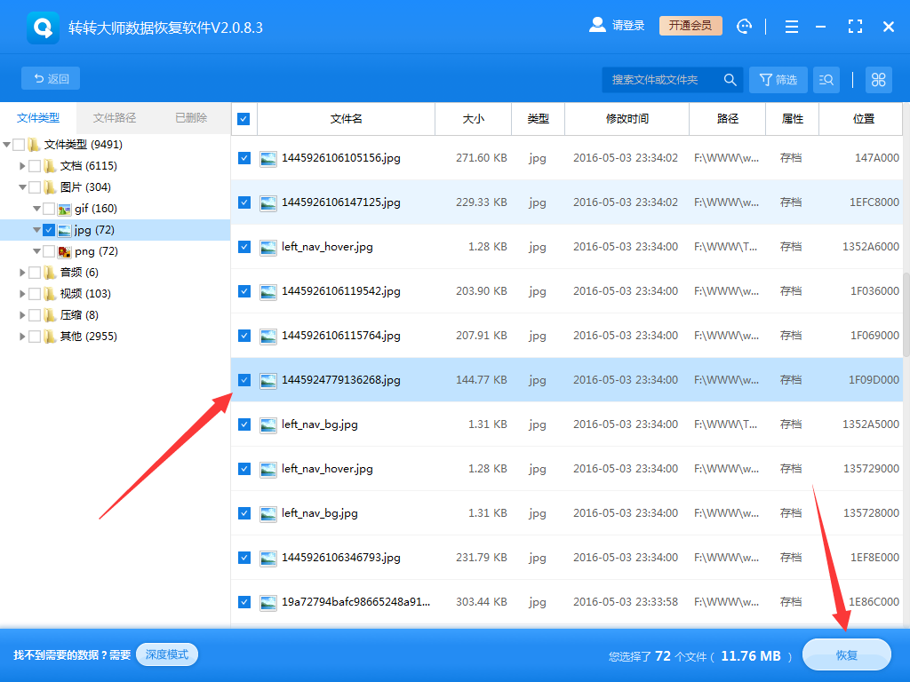Click the app logo icon in title bar
This screenshot has width=910, height=682.
[43, 28]
